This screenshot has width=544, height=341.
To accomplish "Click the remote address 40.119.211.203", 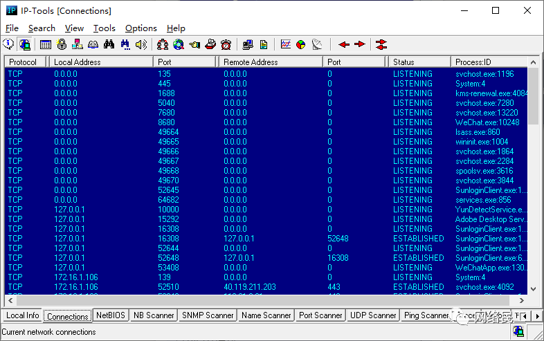I will pyautogui.click(x=250, y=287).
